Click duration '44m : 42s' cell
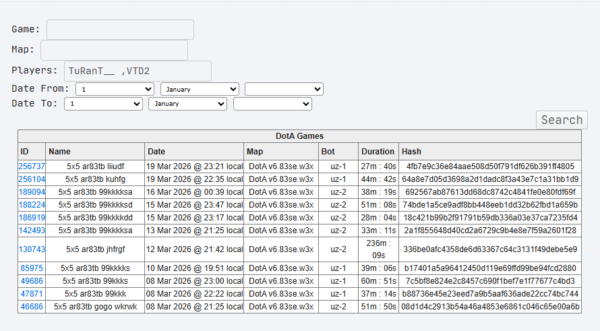The image size is (600, 331). click(378, 179)
